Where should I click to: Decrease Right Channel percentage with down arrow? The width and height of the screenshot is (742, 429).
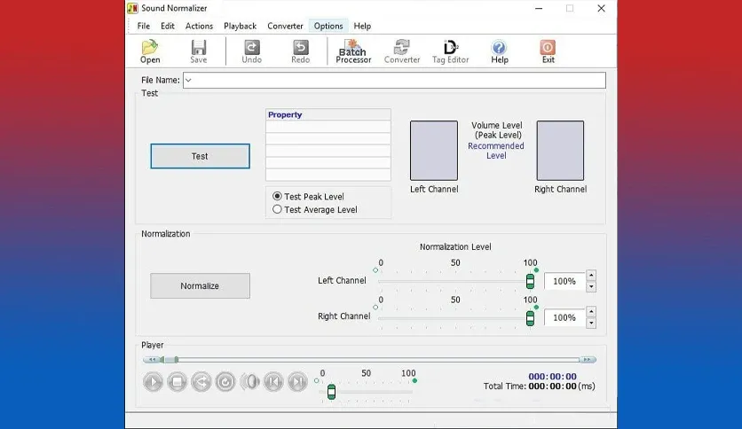coord(591,324)
